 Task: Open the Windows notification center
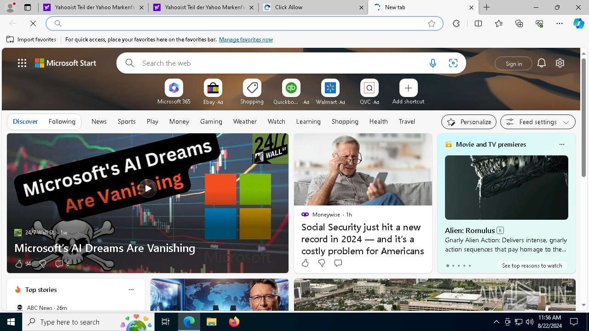(574, 322)
